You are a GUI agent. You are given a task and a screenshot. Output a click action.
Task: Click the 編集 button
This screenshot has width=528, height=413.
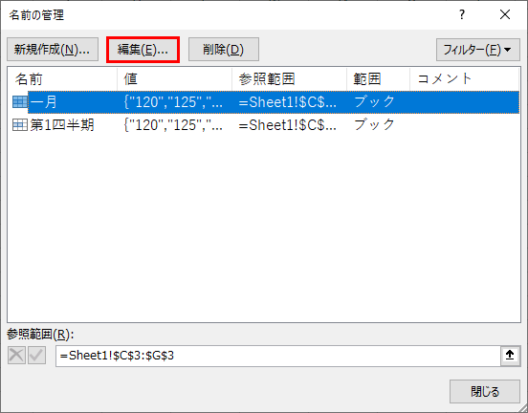(x=143, y=50)
